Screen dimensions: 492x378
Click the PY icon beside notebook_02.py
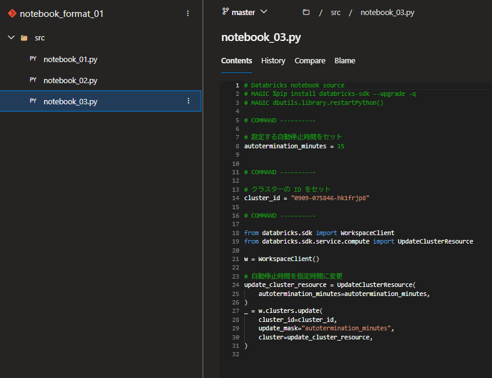tap(33, 80)
